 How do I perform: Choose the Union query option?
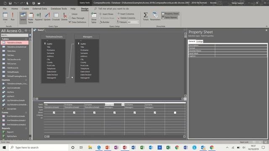73,14
